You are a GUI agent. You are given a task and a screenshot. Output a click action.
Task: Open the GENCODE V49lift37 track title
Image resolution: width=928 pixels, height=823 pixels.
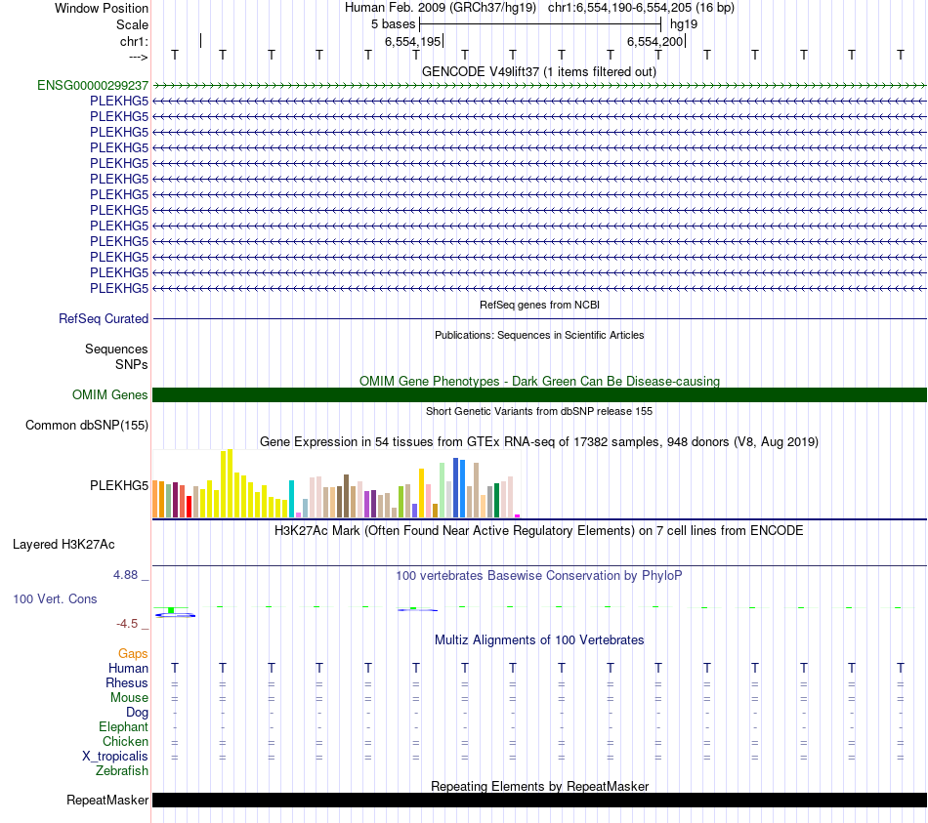538,71
